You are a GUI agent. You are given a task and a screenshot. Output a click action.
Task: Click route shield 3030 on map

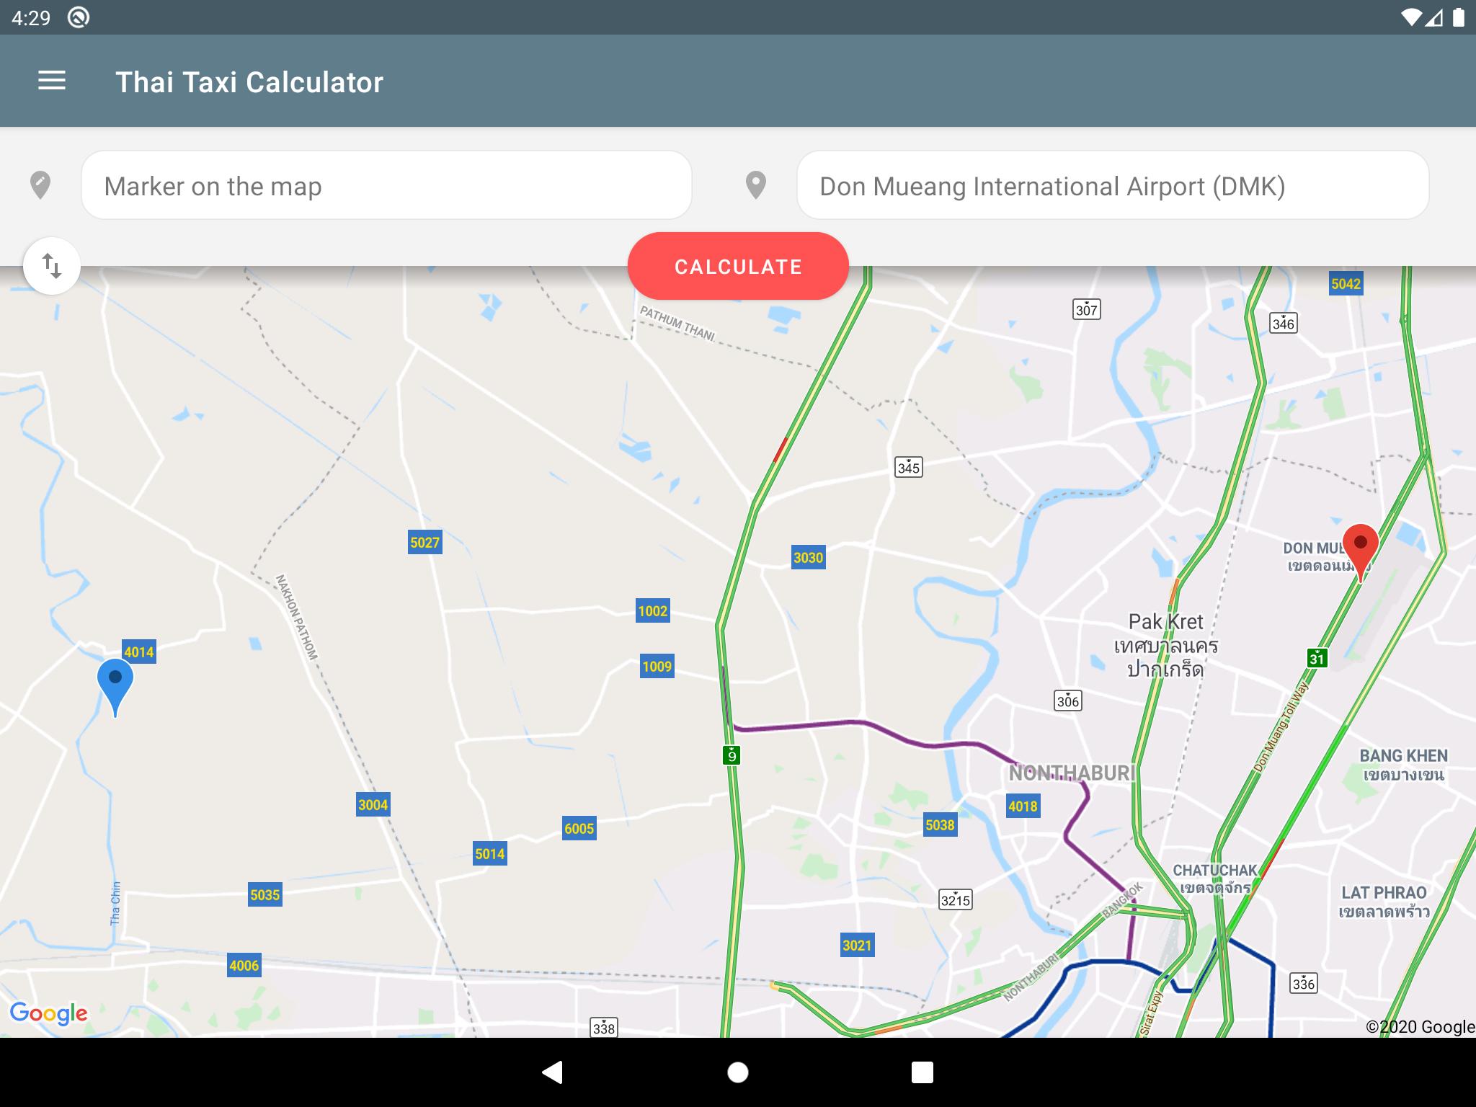[808, 557]
